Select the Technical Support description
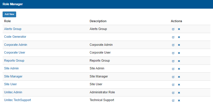This screenshot has height=110, width=213. coord(102,100)
